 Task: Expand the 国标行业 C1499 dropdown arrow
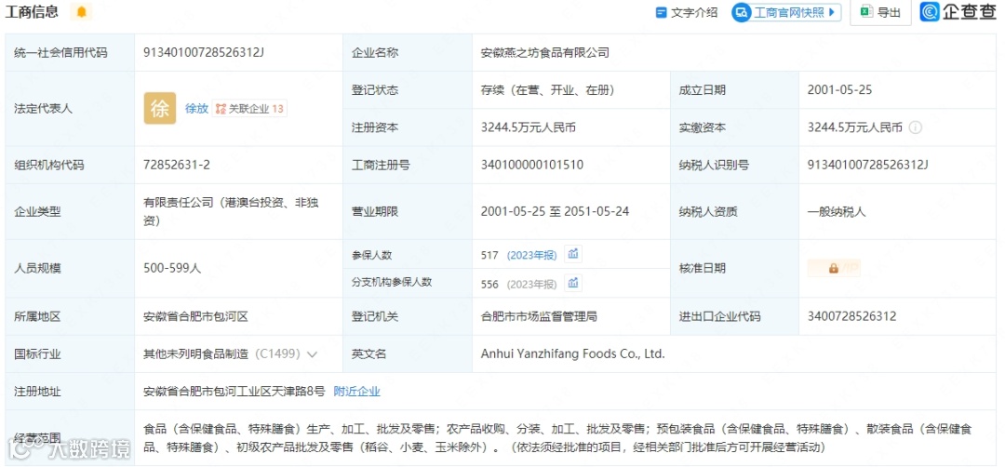(312, 354)
